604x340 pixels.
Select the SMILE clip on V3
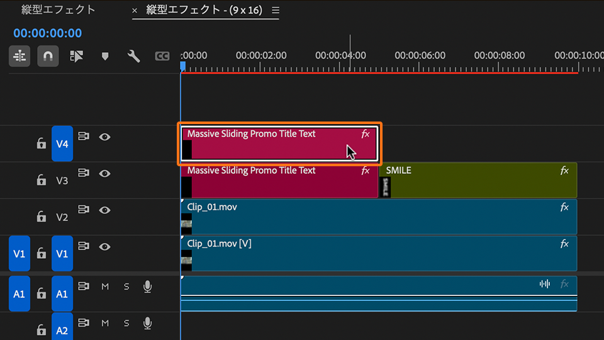(478, 181)
